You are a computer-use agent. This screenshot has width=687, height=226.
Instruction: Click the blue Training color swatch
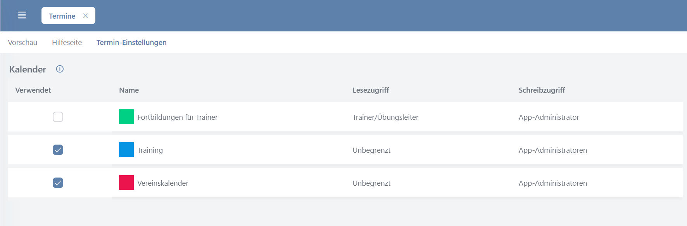(x=126, y=150)
